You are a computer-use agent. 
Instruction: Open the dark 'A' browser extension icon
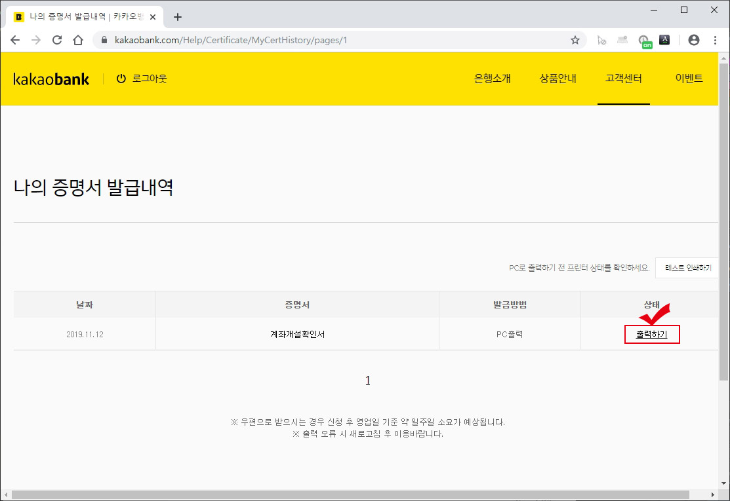[x=664, y=39]
